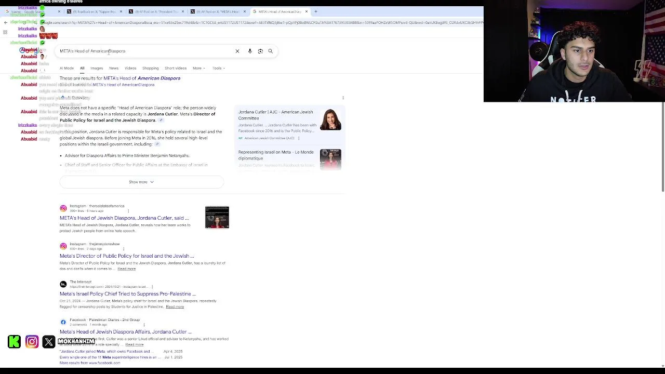Screen dimensions: 665x374
Task: Click the search query input field
Action: [145, 51]
